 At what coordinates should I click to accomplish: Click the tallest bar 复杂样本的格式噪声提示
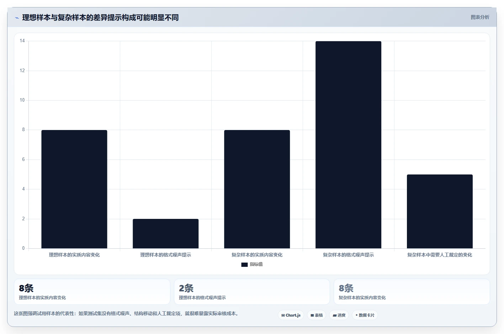349,145
